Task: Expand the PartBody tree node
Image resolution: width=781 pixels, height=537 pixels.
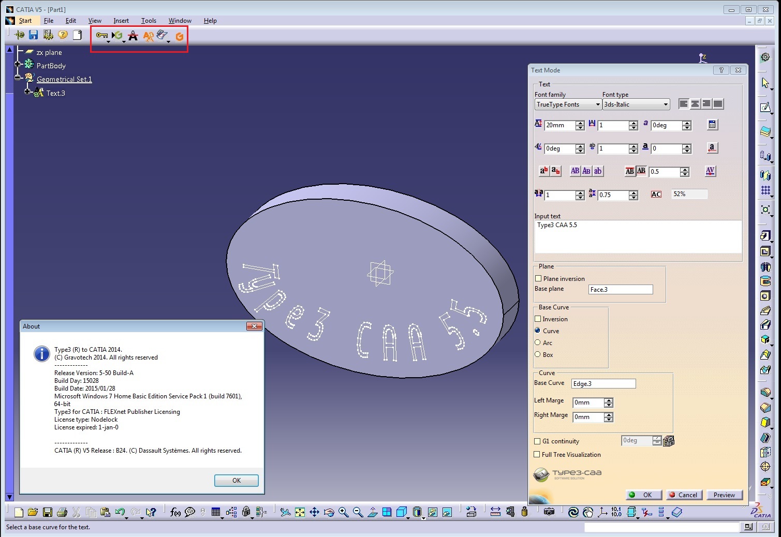Action: 18,64
